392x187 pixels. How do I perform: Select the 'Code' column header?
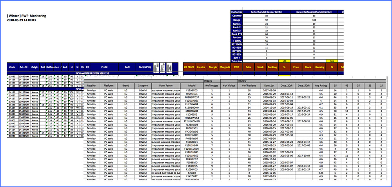tap(12, 67)
